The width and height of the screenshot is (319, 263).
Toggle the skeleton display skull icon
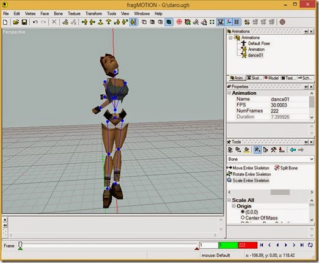tap(221, 22)
